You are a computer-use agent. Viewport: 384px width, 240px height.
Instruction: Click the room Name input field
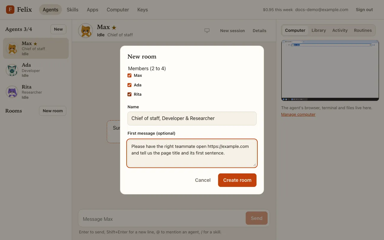192,118
